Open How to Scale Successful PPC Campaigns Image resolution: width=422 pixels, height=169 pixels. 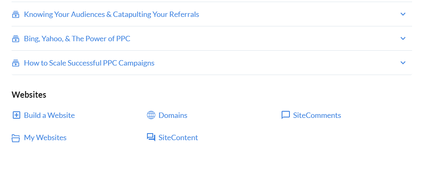pos(89,63)
